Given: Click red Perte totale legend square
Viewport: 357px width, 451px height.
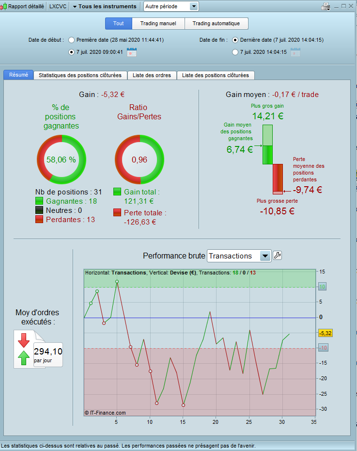Looking at the screenshot, I should click(117, 212).
